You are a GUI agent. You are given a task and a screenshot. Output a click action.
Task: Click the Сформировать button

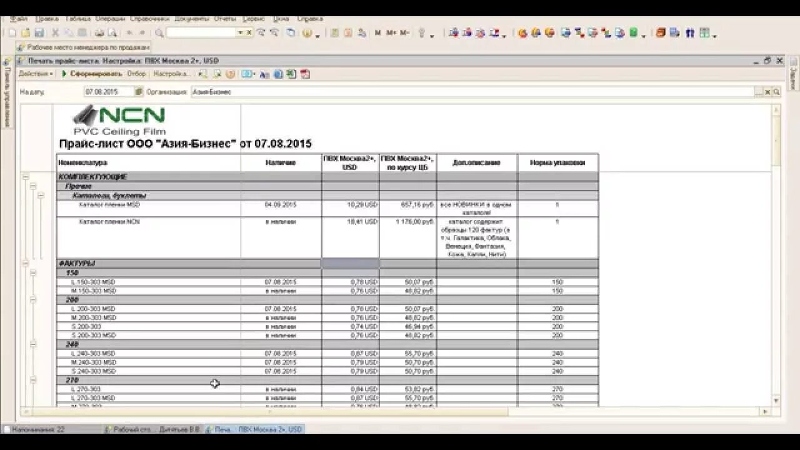pyautogui.click(x=92, y=74)
